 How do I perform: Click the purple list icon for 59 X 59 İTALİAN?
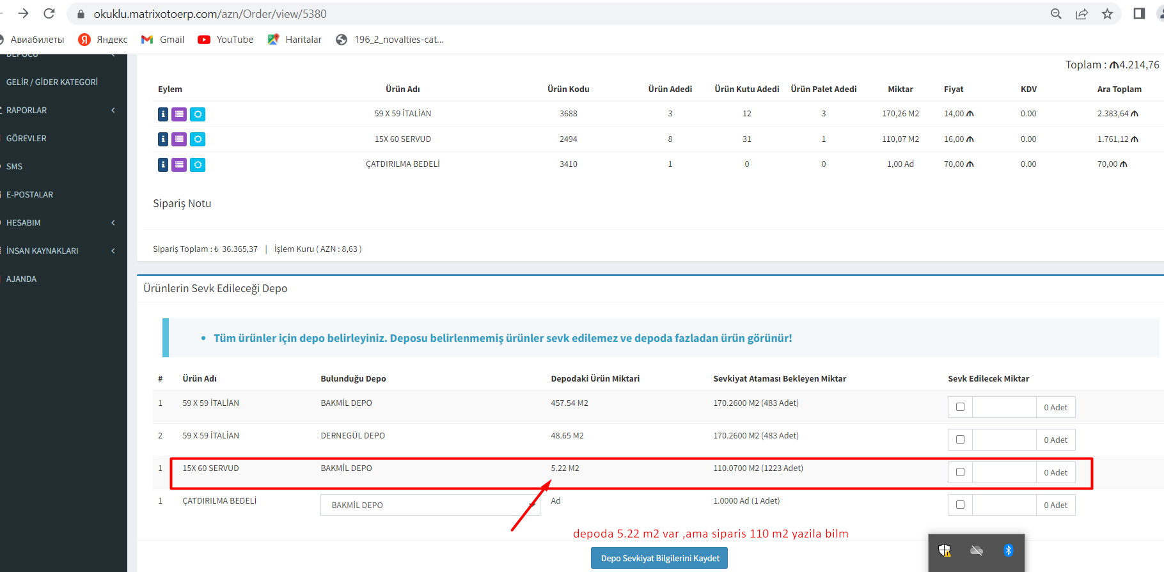180,114
